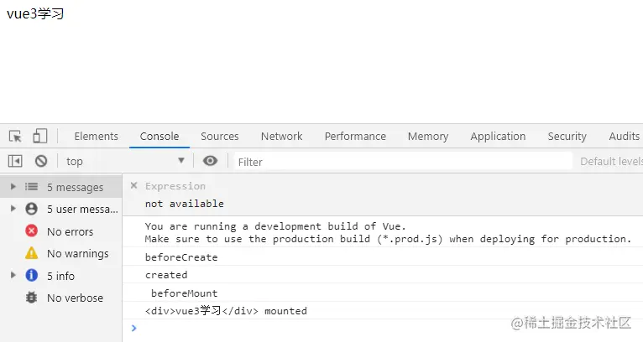Toggle the device toolbar icon
643x342 pixels.
tap(39, 136)
